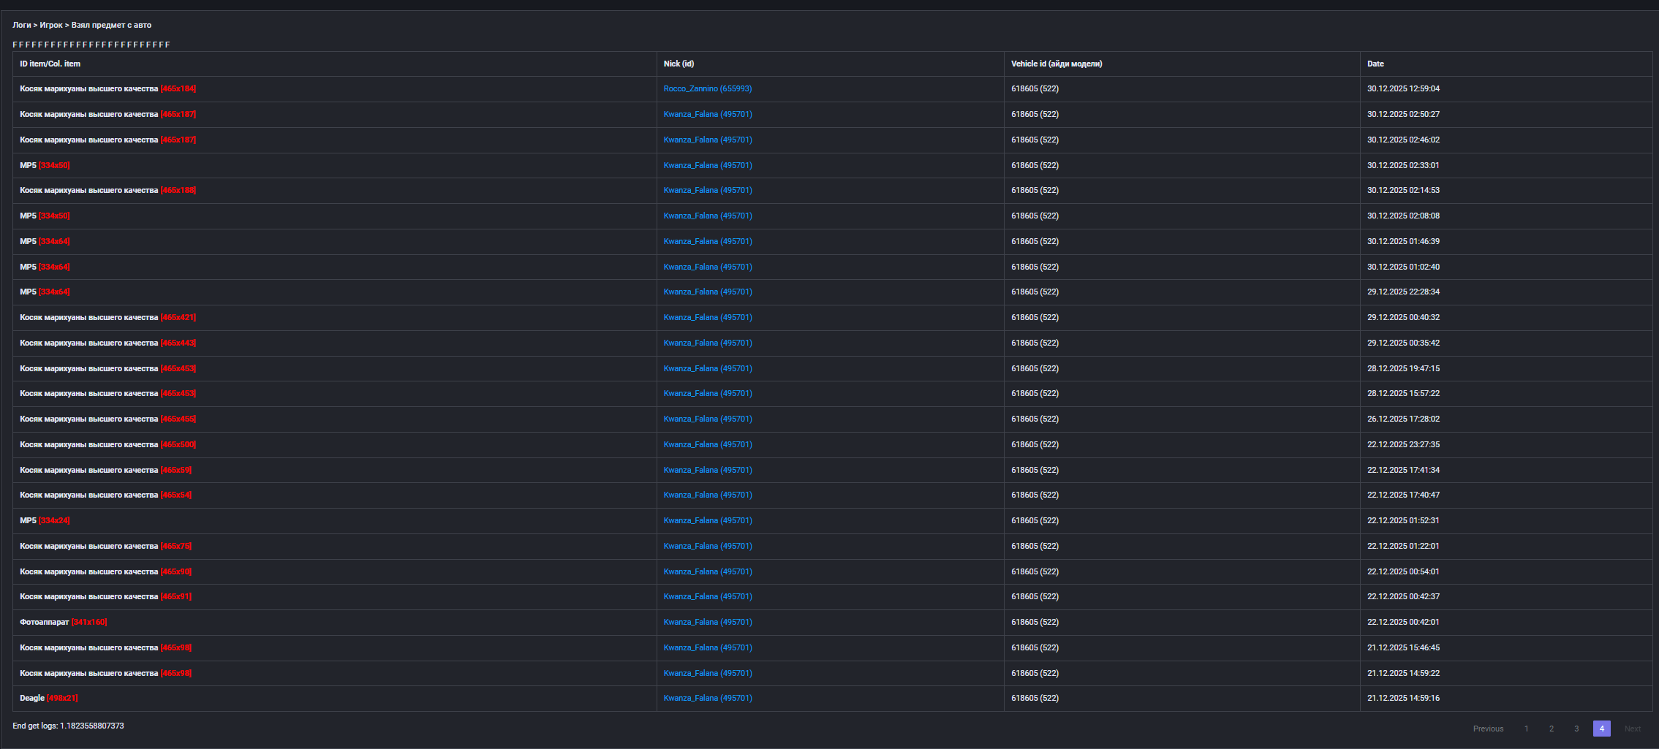This screenshot has width=1659, height=749.
Task: Click the Vehicle id column header
Action: coord(1056,64)
